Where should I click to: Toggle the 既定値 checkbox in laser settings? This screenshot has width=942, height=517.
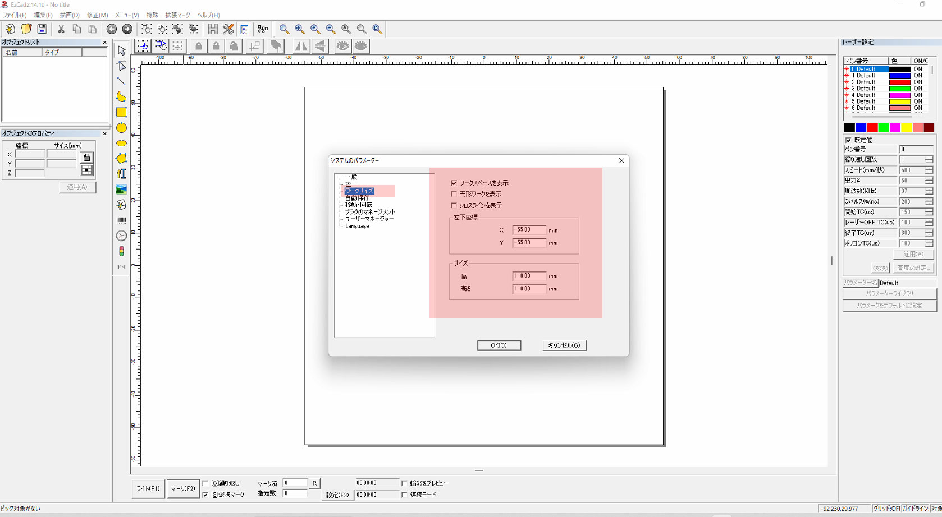click(x=848, y=140)
